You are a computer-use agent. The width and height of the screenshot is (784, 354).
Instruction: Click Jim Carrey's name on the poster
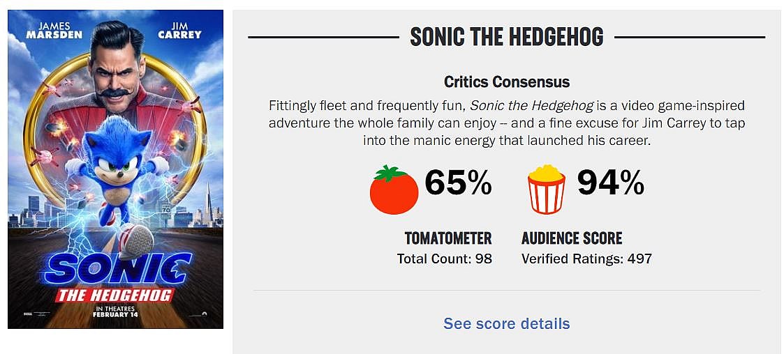(179, 31)
